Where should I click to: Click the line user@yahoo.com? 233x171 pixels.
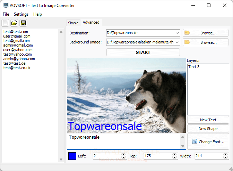click(18, 50)
